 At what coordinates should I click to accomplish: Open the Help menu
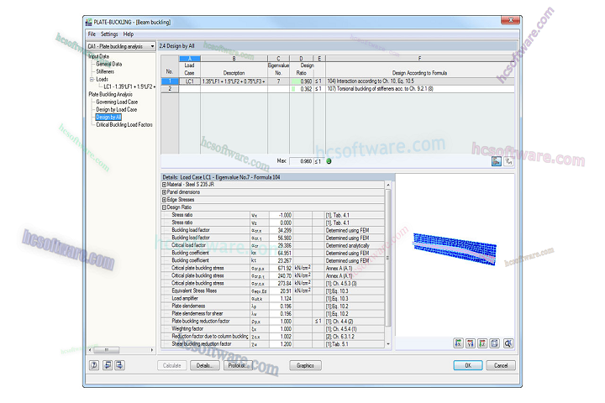[x=129, y=34]
